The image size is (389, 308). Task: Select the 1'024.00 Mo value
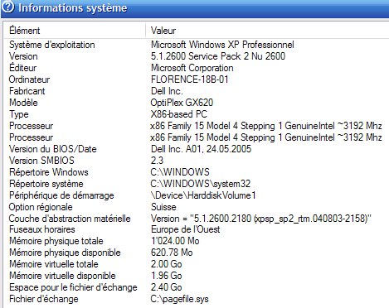175,241
